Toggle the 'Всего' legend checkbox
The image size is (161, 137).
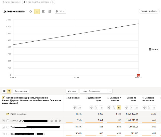[150, 49]
